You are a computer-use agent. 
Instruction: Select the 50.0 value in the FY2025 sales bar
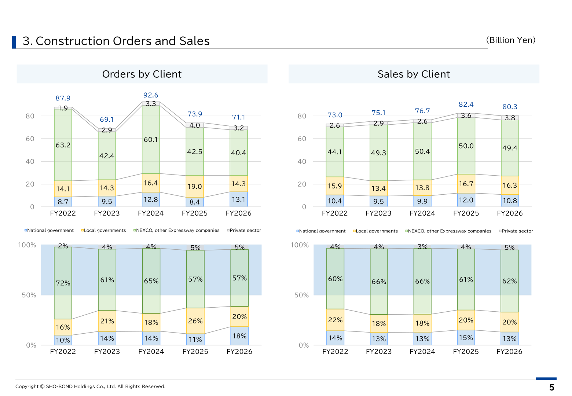point(466,146)
